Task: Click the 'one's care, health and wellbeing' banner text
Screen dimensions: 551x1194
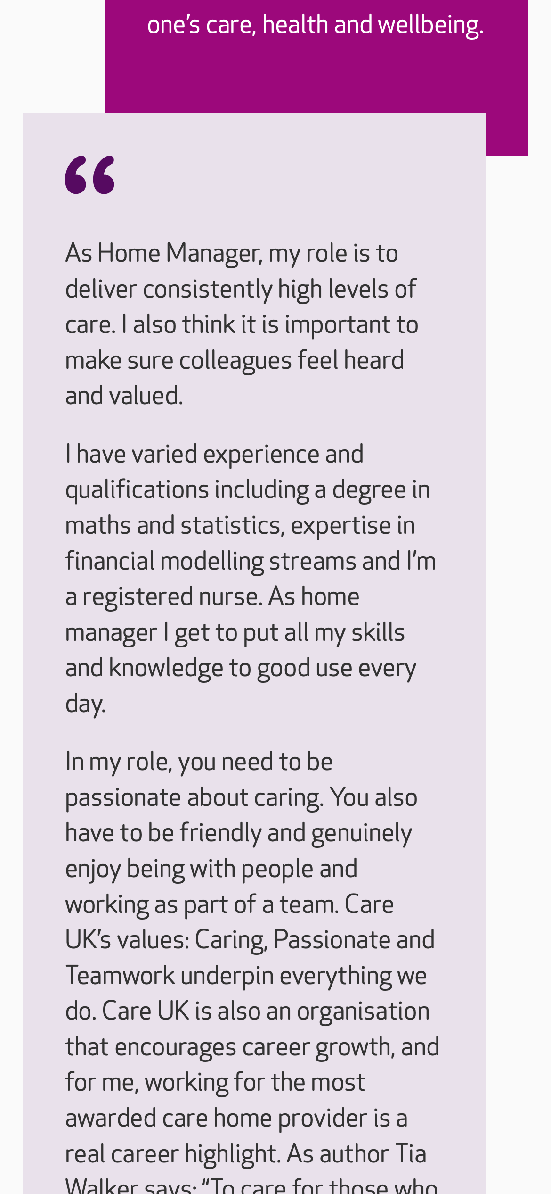Action: pyautogui.click(x=315, y=25)
